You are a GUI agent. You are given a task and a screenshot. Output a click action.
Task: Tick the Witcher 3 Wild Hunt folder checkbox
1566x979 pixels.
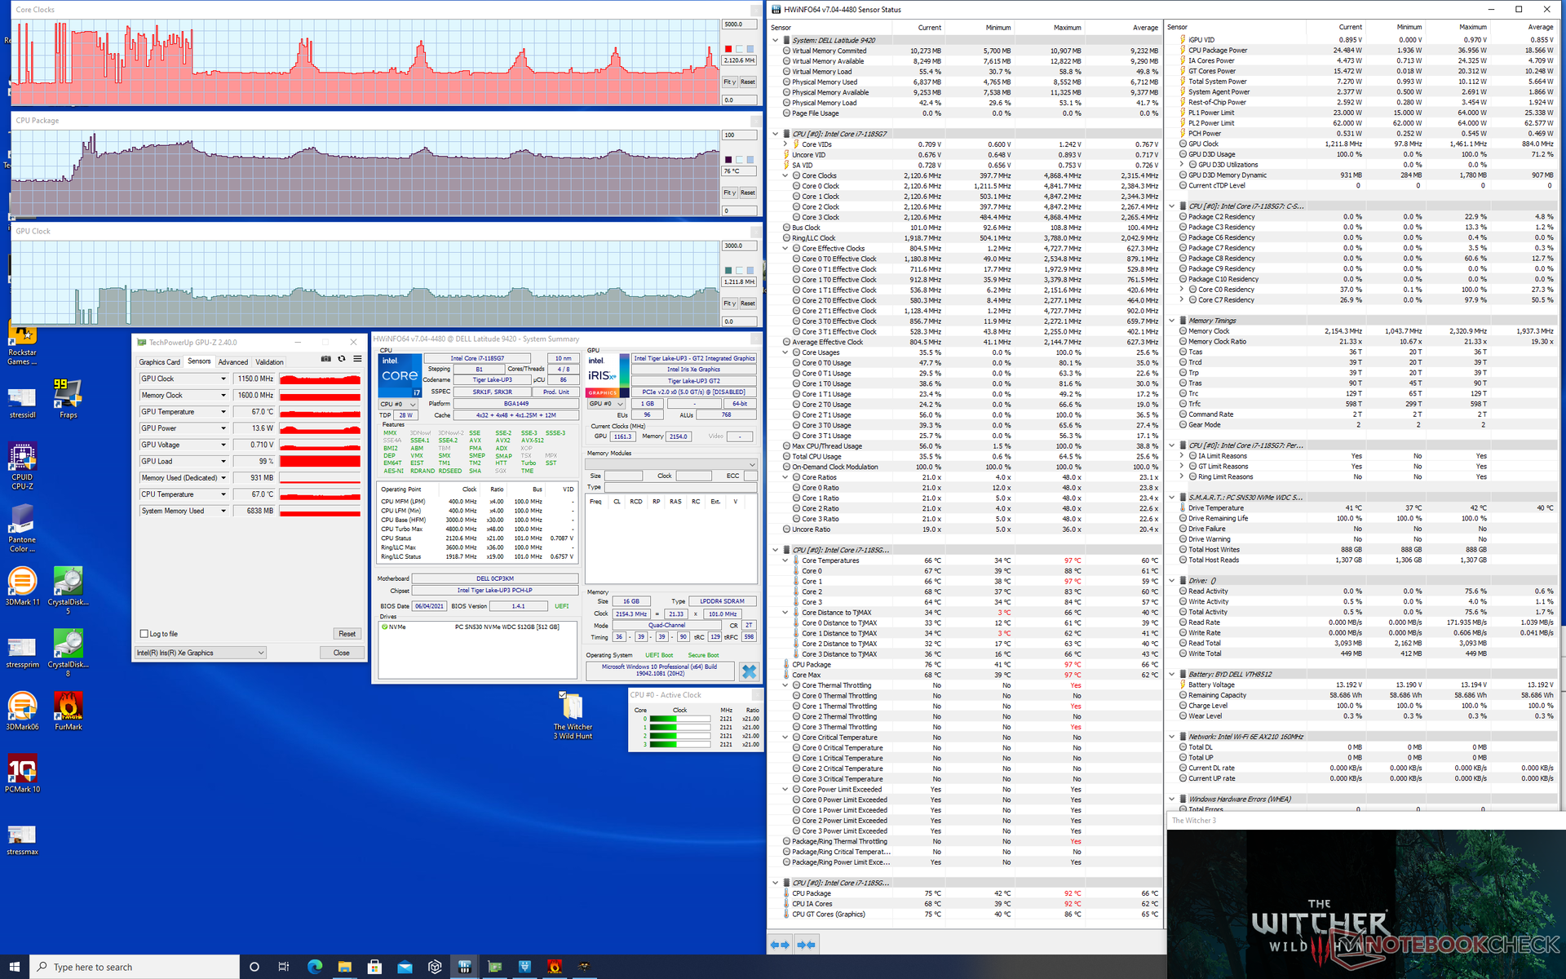563,695
